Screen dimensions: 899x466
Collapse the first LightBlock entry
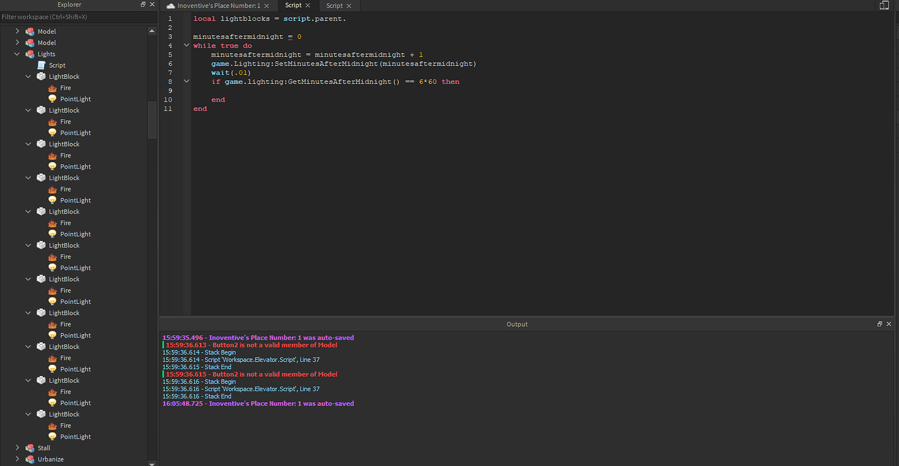28,76
